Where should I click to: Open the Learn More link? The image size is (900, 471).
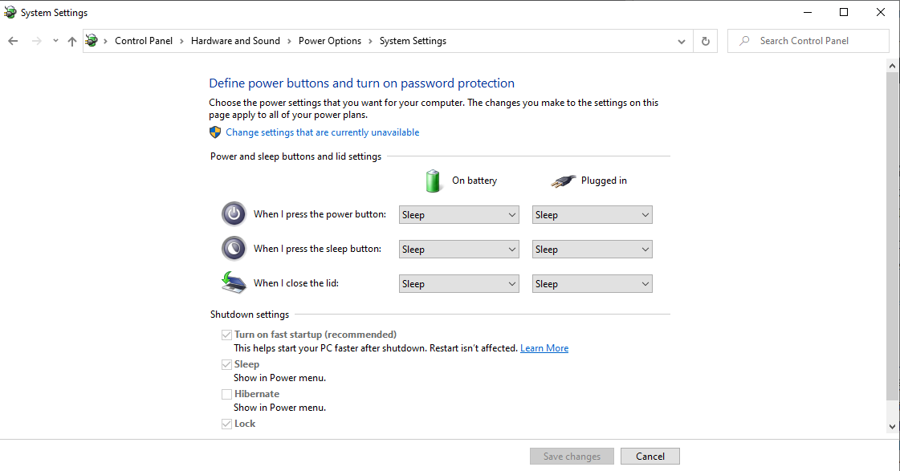pos(544,348)
